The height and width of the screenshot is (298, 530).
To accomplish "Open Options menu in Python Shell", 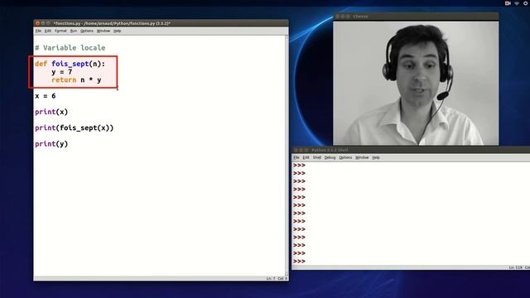I will pos(345,157).
